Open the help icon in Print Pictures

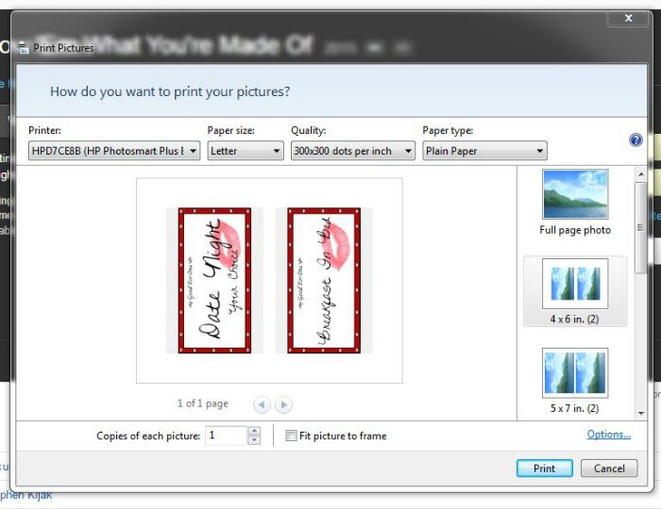coord(636,140)
